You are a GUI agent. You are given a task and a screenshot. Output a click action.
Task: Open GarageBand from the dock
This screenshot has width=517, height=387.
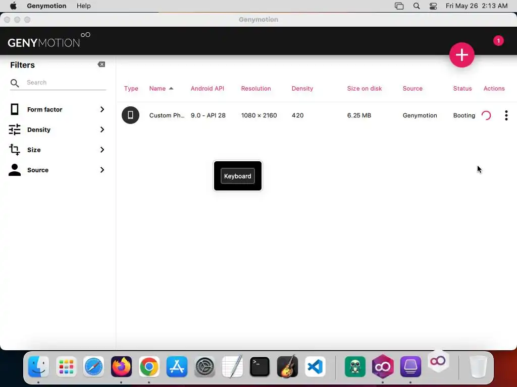click(287, 367)
